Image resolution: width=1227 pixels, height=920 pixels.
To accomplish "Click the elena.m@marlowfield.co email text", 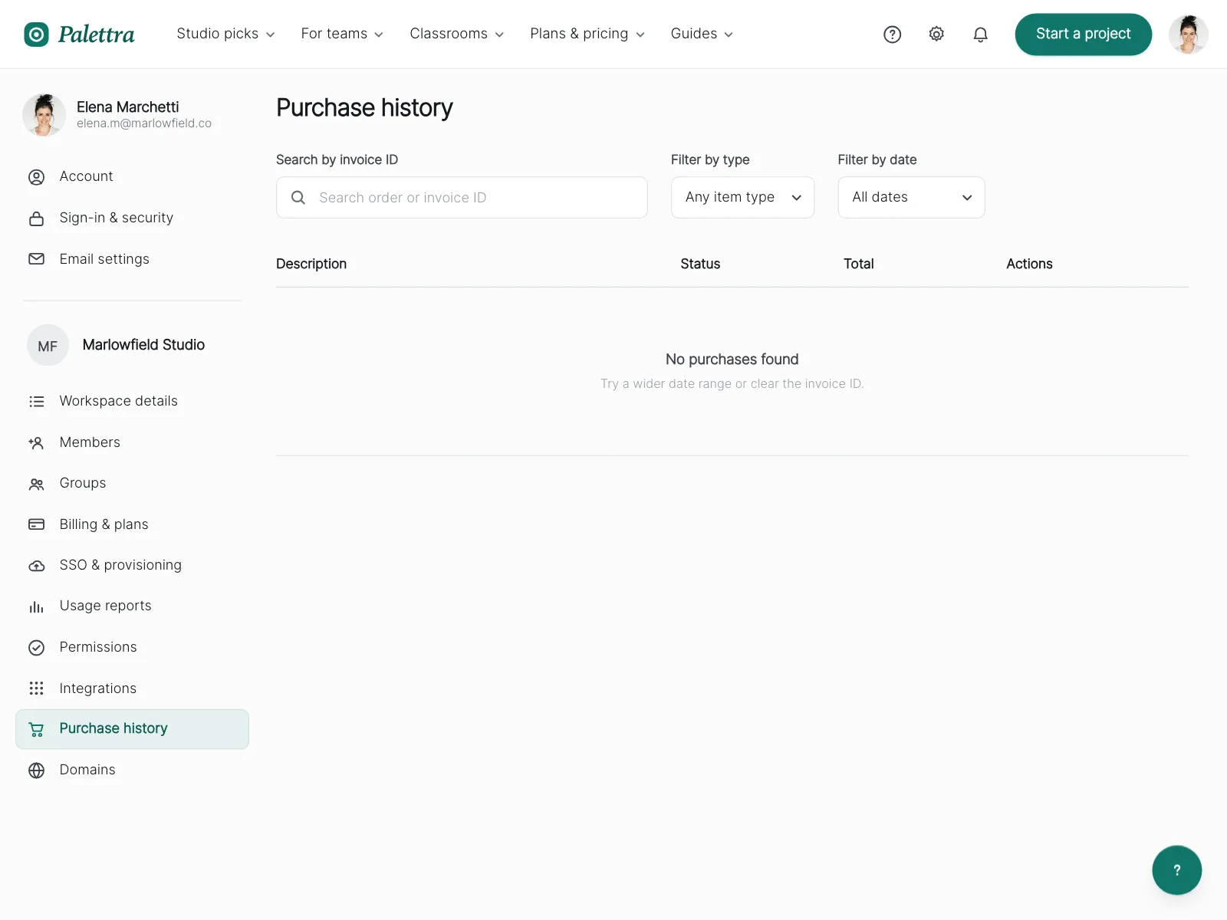I will tap(144, 123).
